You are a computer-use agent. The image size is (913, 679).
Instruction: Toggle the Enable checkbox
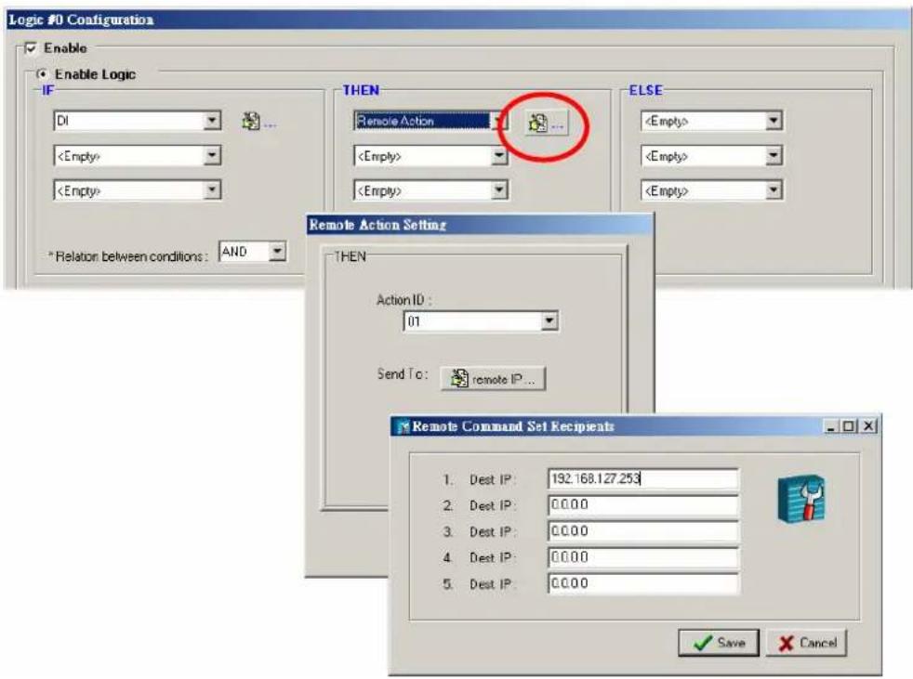(31, 48)
